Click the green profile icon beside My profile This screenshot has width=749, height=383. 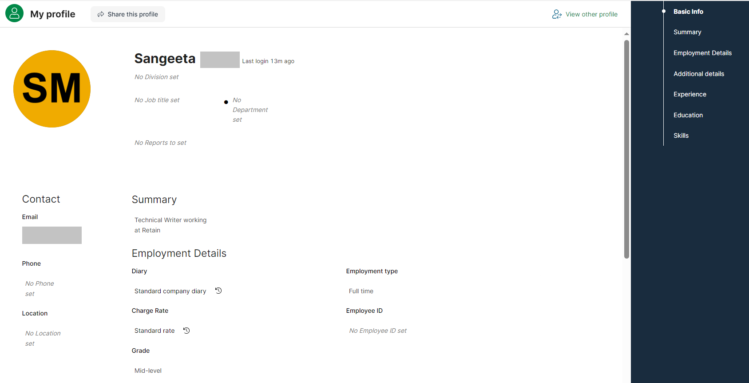[14, 13]
